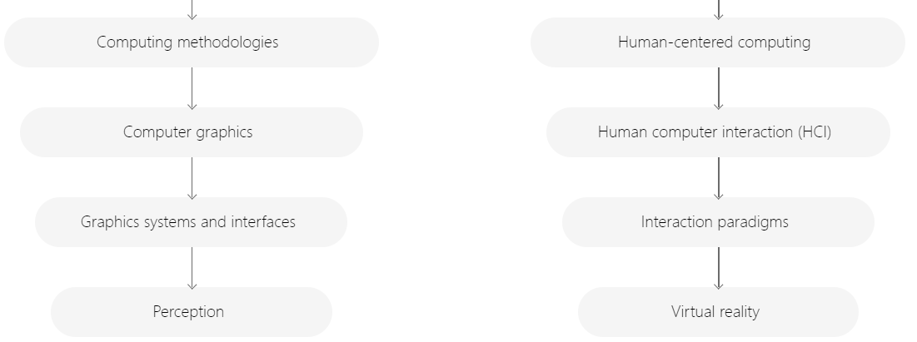Click arrow entering Human-centered computing from above
917x342 pixels.
[x=719, y=9]
